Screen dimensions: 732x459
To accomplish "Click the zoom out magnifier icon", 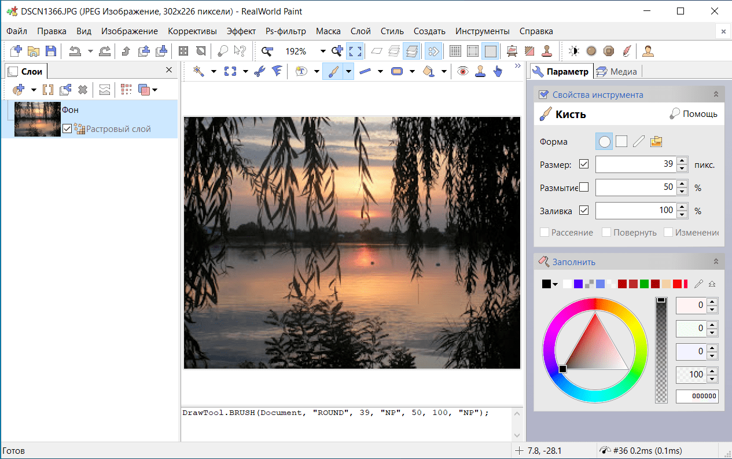I will 267,51.
